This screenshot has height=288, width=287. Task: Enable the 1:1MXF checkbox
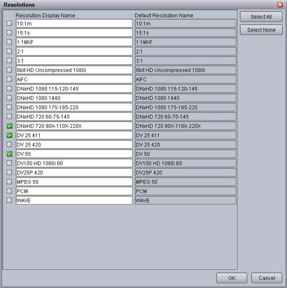click(x=9, y=42)
